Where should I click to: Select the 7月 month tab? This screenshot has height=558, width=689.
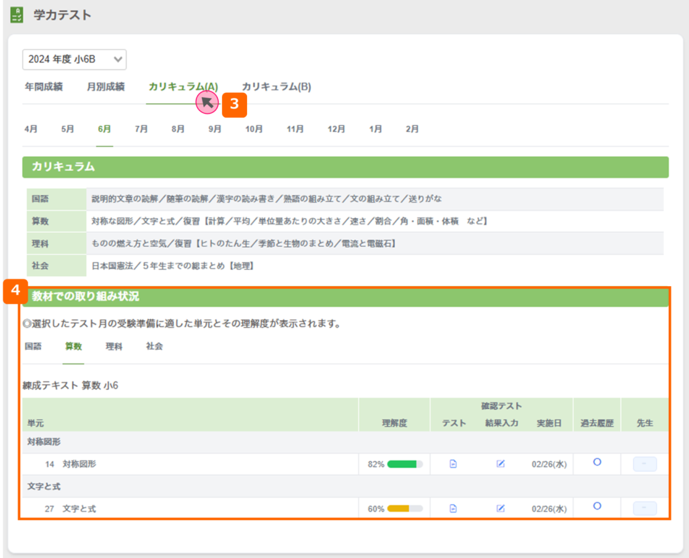141,129
